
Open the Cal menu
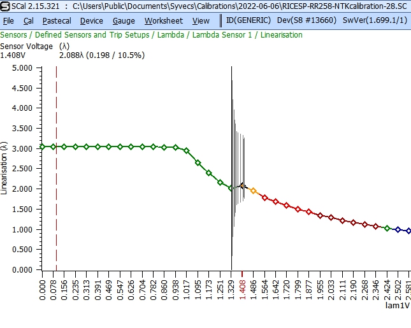point(28,20)
